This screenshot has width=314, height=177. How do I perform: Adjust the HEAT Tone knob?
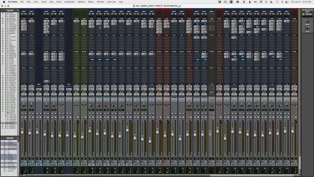coord(307,29)
